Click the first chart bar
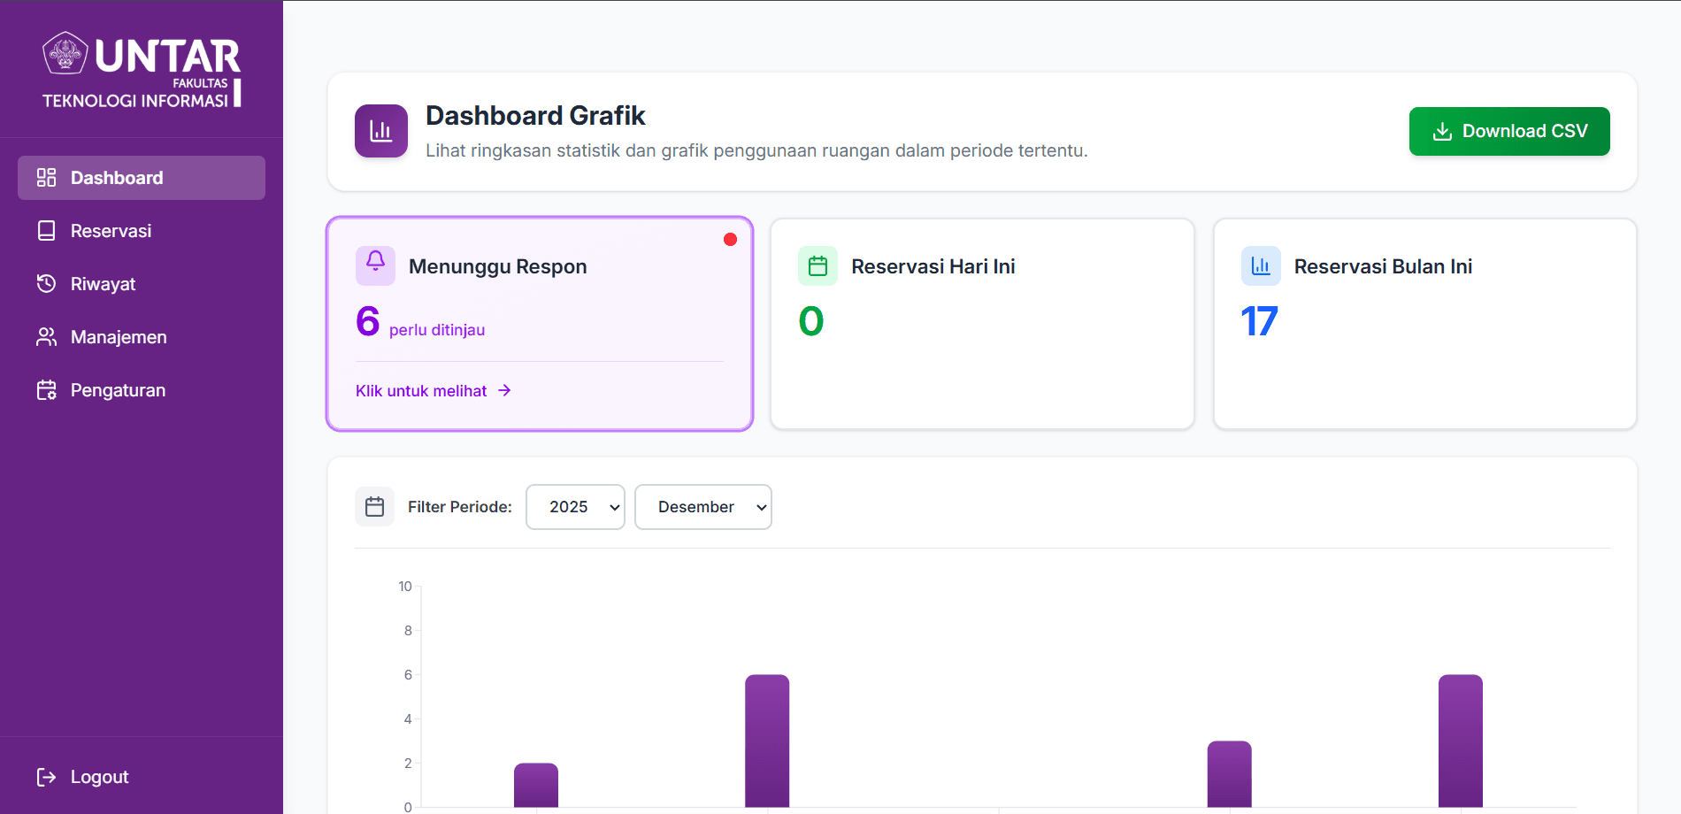Image resolution: width=1681 pixels, height=814 pixels. pyautogui.click(x=536, y=786)
